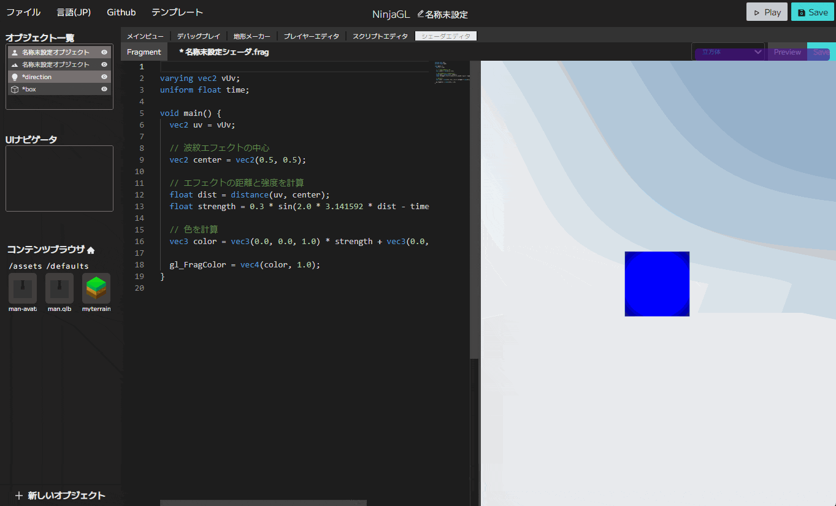Open the ファイル menu
The image size is (836, 506).
(x=23, y=12)
